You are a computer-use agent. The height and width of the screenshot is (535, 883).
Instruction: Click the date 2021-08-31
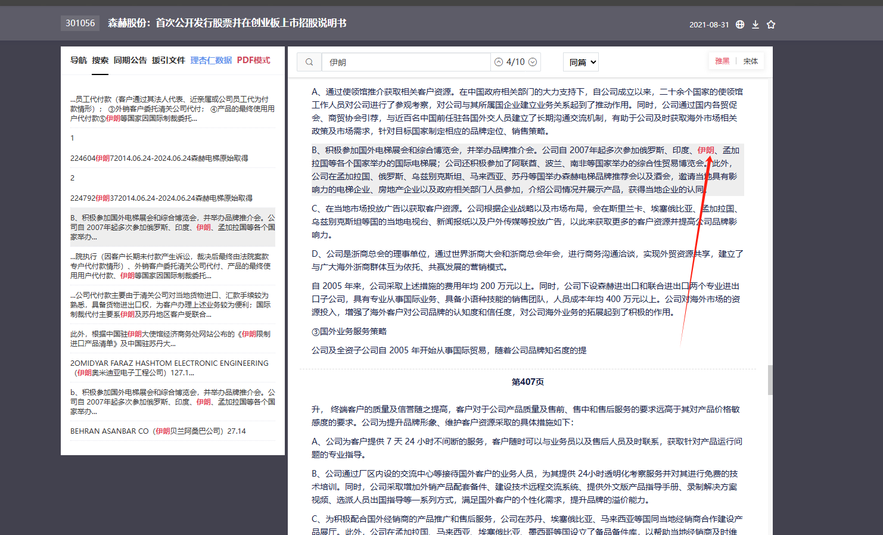[x=709, y=25]
